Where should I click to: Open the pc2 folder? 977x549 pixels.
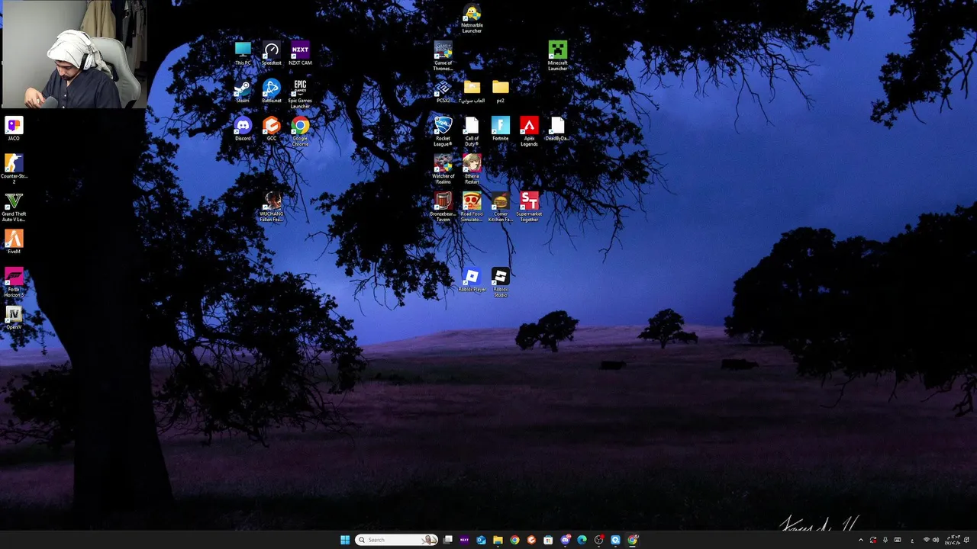click(x=501, y=91)
